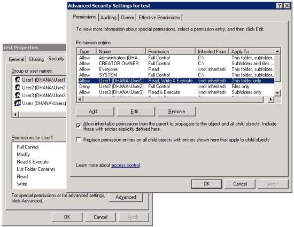
Task: Select the Everyone Read permission entry
Action: [176, 69]
